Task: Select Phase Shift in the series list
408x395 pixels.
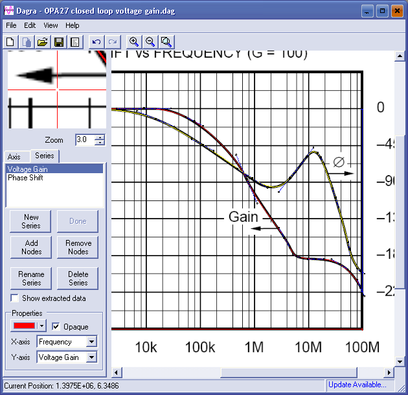Action: coord(26,178)
